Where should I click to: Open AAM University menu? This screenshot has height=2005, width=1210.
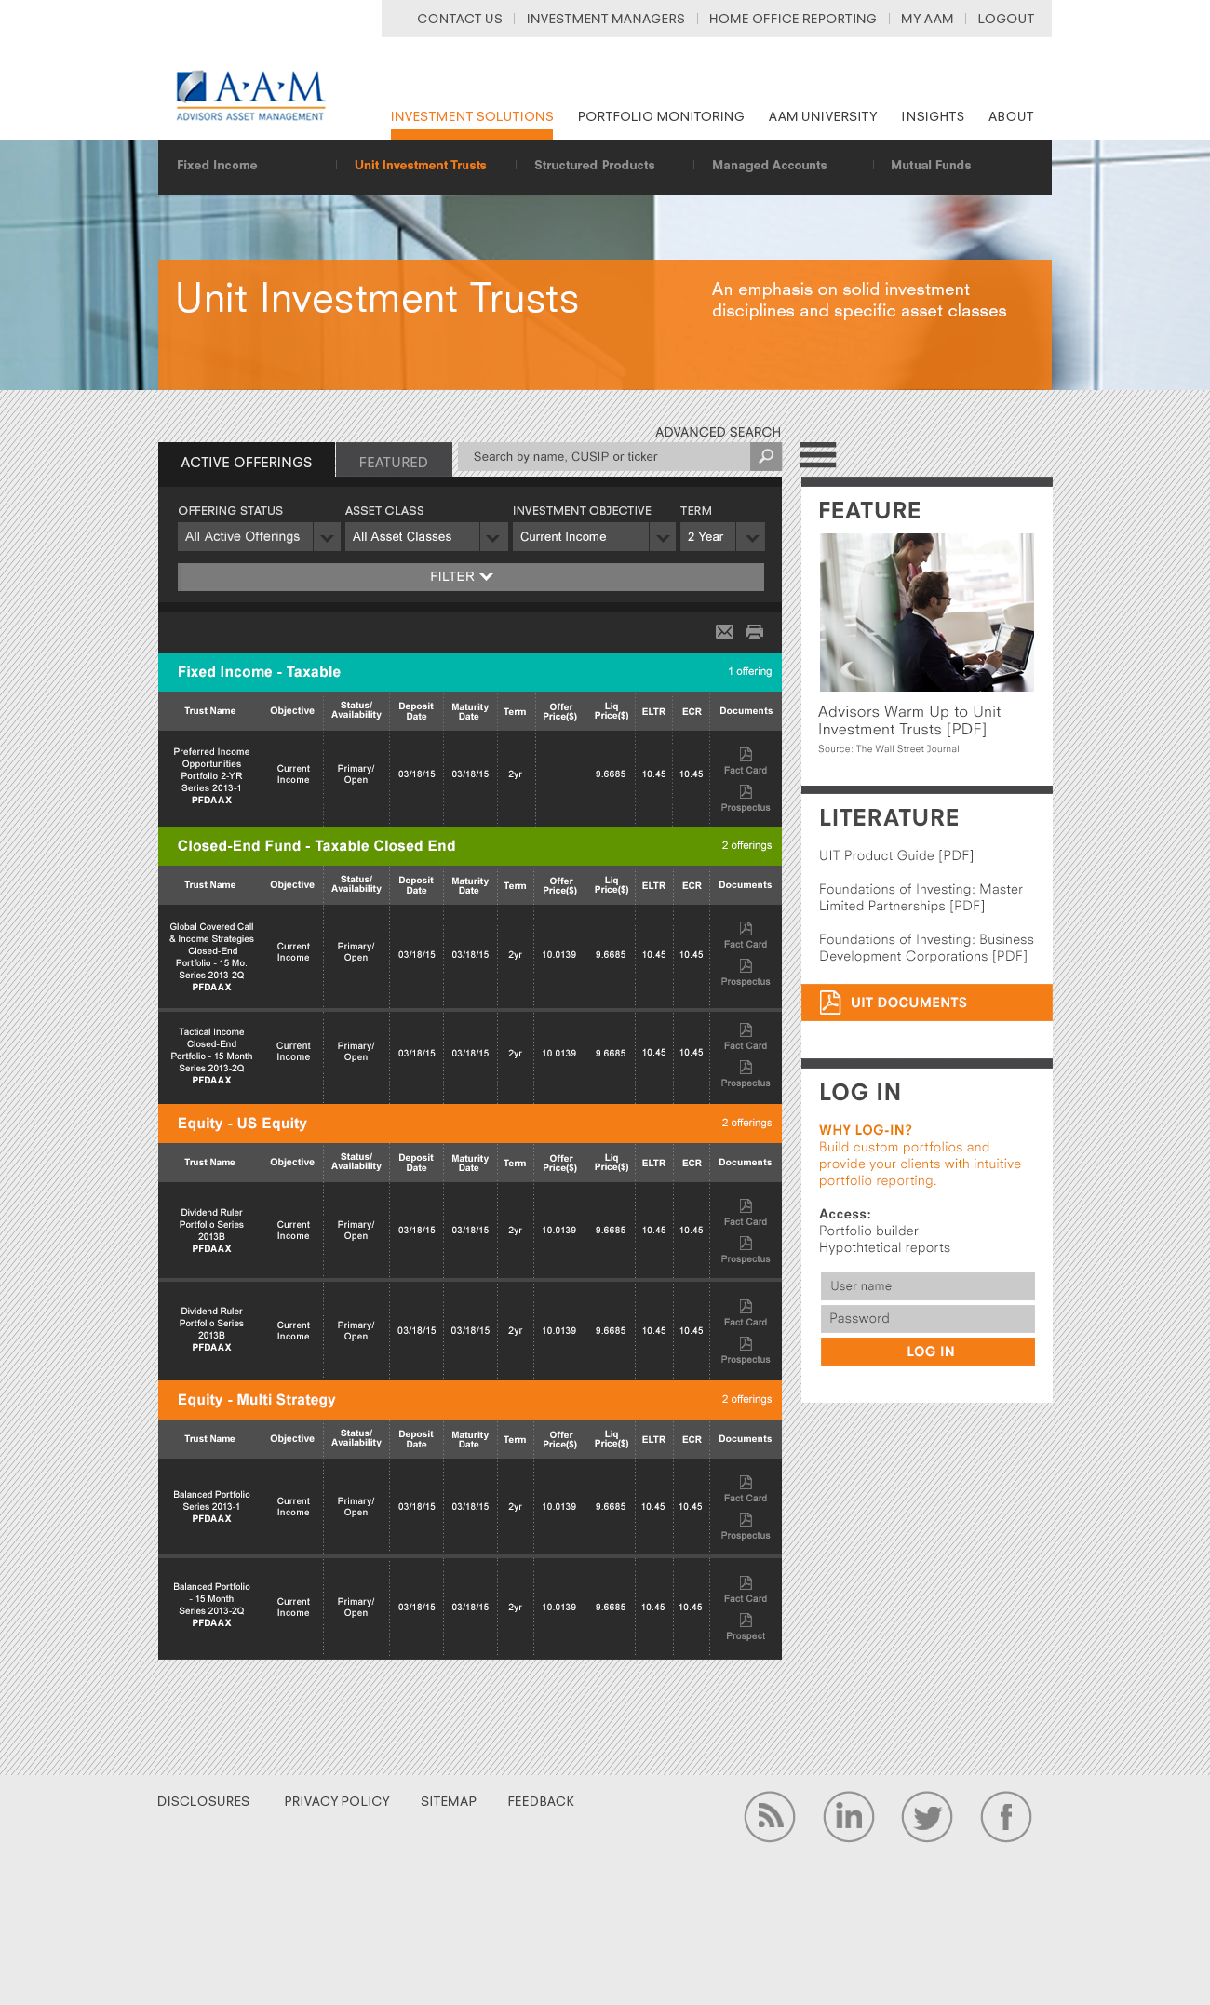click(823, 116)
